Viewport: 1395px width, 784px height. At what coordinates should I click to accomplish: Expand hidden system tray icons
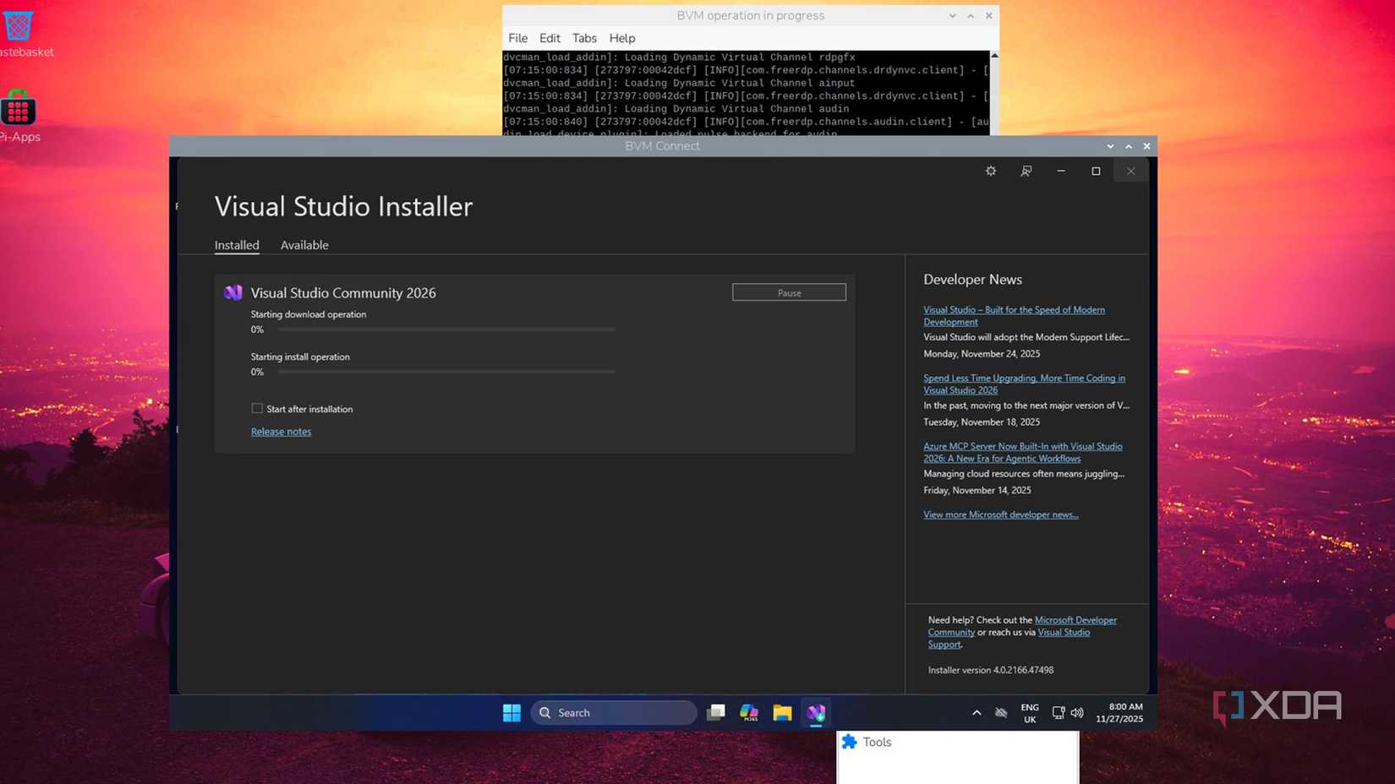click(976, 712)
